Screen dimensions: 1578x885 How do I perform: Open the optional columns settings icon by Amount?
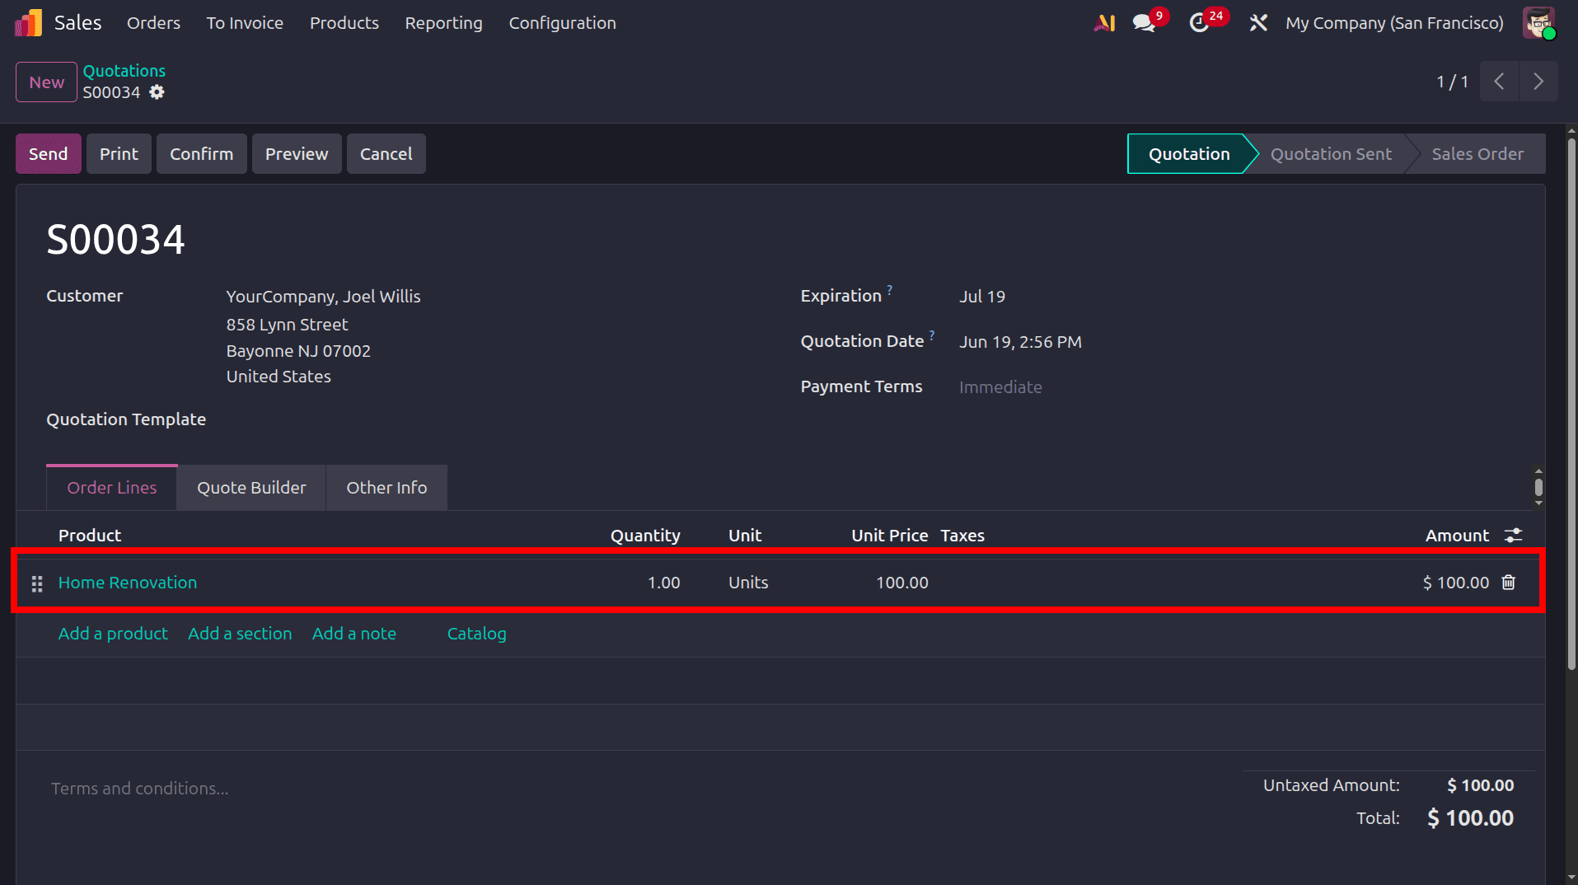pyautogui.click(x=1514, y=536)
